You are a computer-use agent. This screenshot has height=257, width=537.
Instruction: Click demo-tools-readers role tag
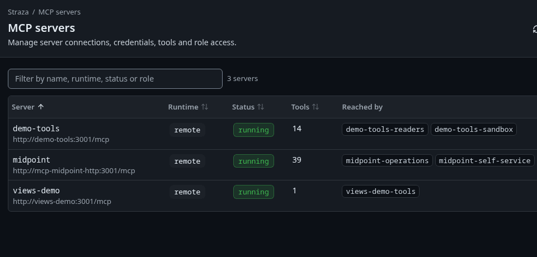[x=385, y=130]
